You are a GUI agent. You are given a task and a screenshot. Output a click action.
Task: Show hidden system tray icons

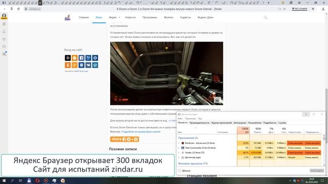(x=290, y=180)
